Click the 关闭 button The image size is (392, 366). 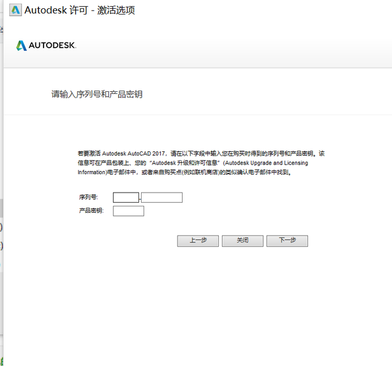(243, 241)
